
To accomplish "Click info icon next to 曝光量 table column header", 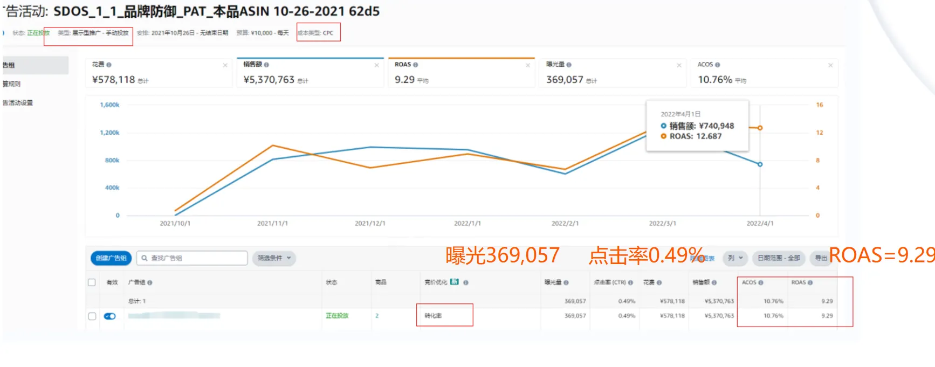I will (x=566, y=282).
